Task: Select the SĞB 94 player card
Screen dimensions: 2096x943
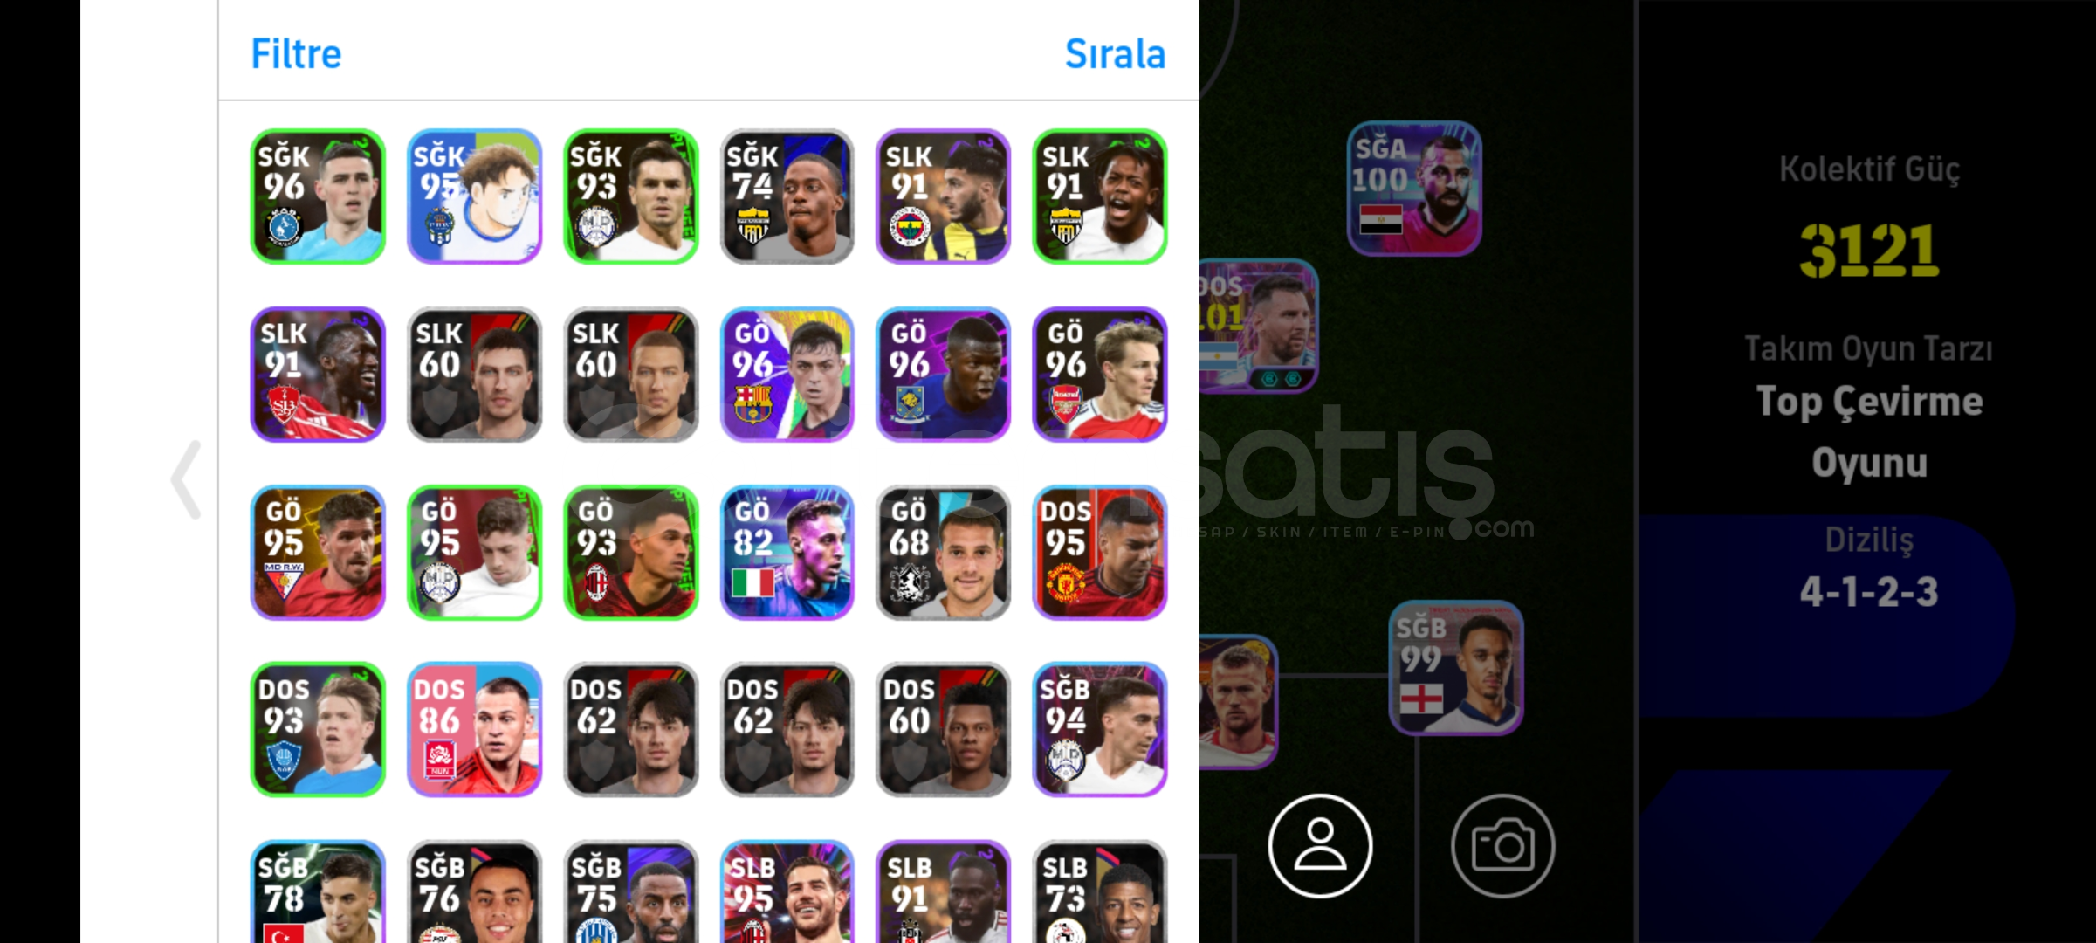Action: (x=1099, y=729)
